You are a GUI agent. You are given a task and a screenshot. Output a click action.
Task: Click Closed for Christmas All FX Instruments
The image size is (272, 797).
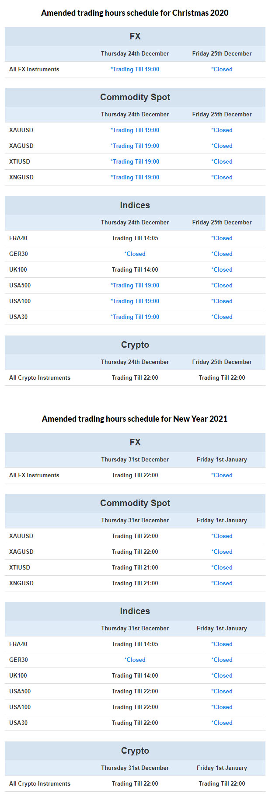pos(222,69)
